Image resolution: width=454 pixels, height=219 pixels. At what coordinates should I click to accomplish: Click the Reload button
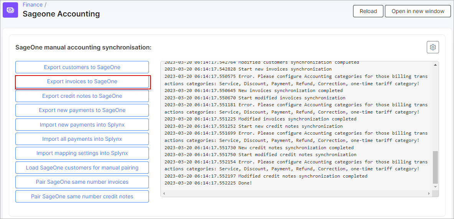click(x=368, y=11)
